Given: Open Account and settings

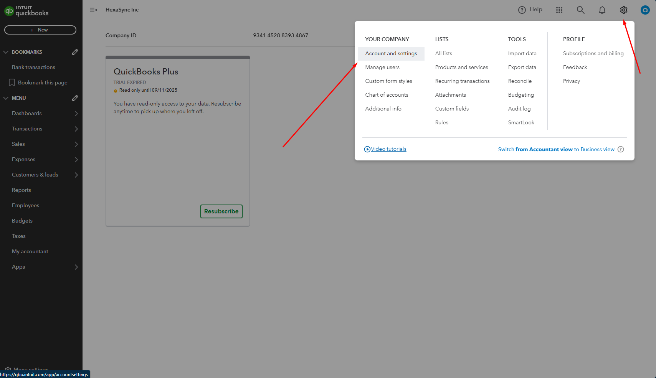Looking at the screenshot, I should (391, 53).
